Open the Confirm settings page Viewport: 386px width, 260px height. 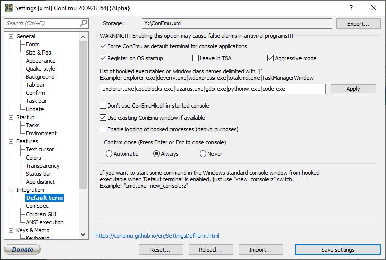pyautogui.click(x=35, y=93)
